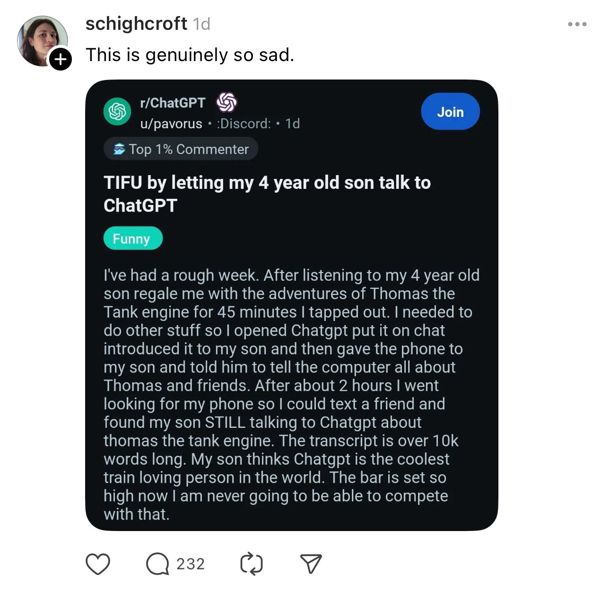Click the Top 1% Commenter badge icon
The image size is (610, 594).
[x=119, y=150]
